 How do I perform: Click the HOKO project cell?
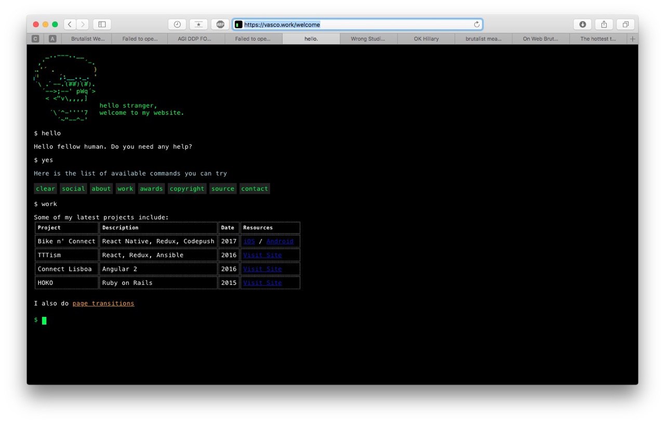click(66, 283)
